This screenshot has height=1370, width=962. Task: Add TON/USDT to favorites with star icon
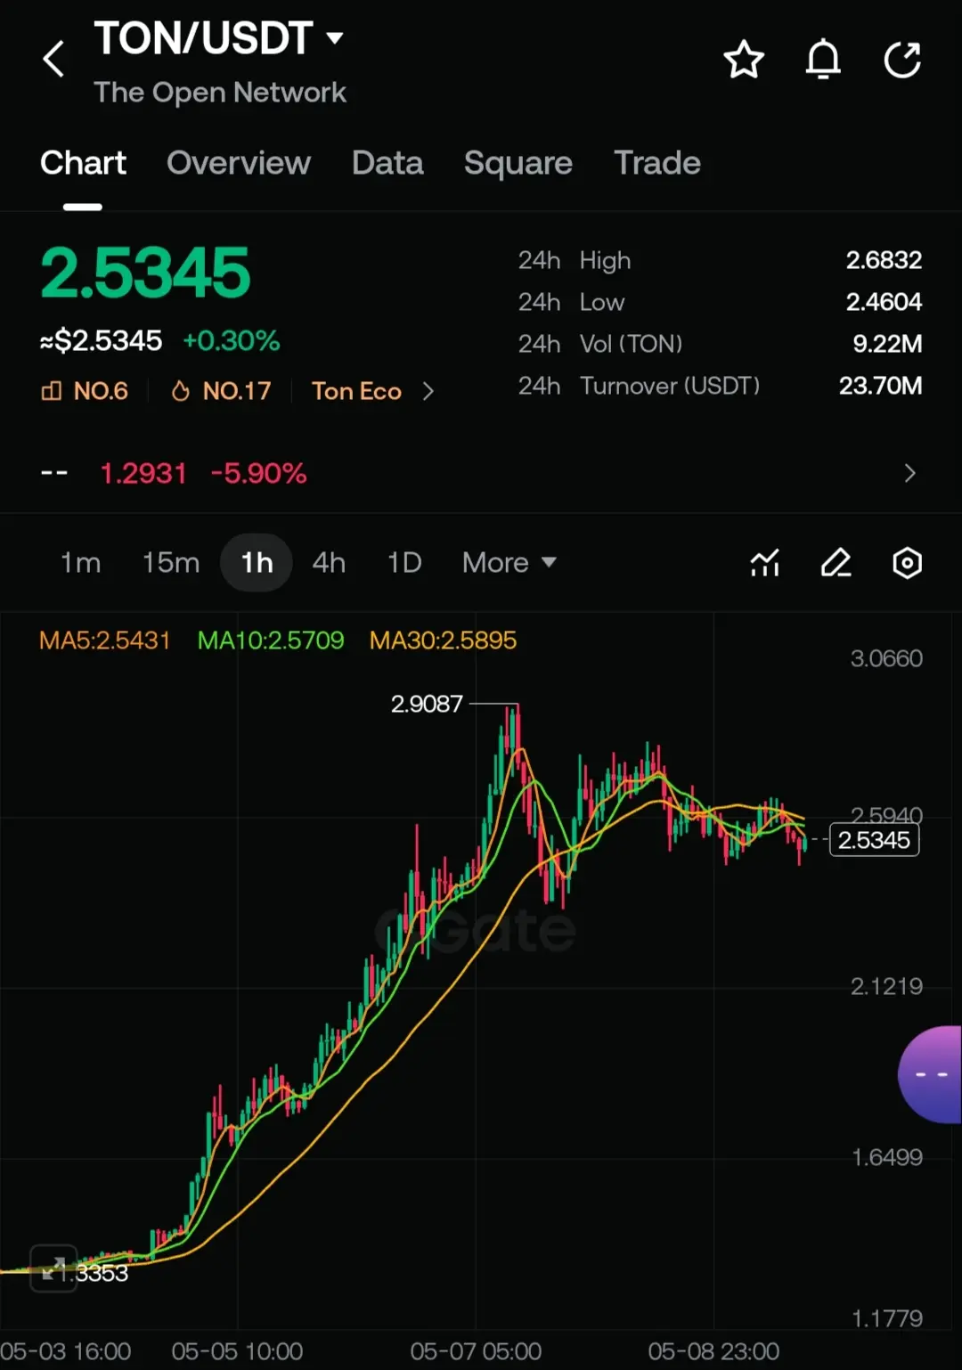click(744, 60)
